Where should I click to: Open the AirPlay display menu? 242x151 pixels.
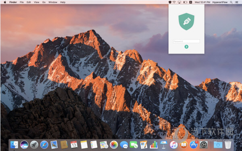pos(179,2)
